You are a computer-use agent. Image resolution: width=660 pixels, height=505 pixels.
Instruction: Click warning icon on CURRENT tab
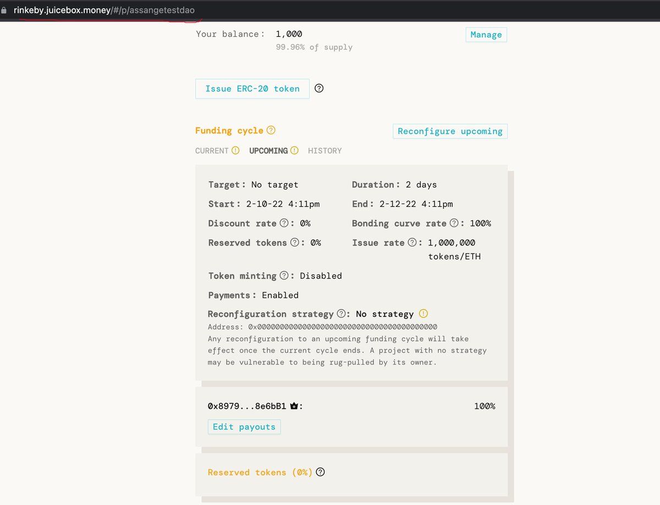point(235,150)
